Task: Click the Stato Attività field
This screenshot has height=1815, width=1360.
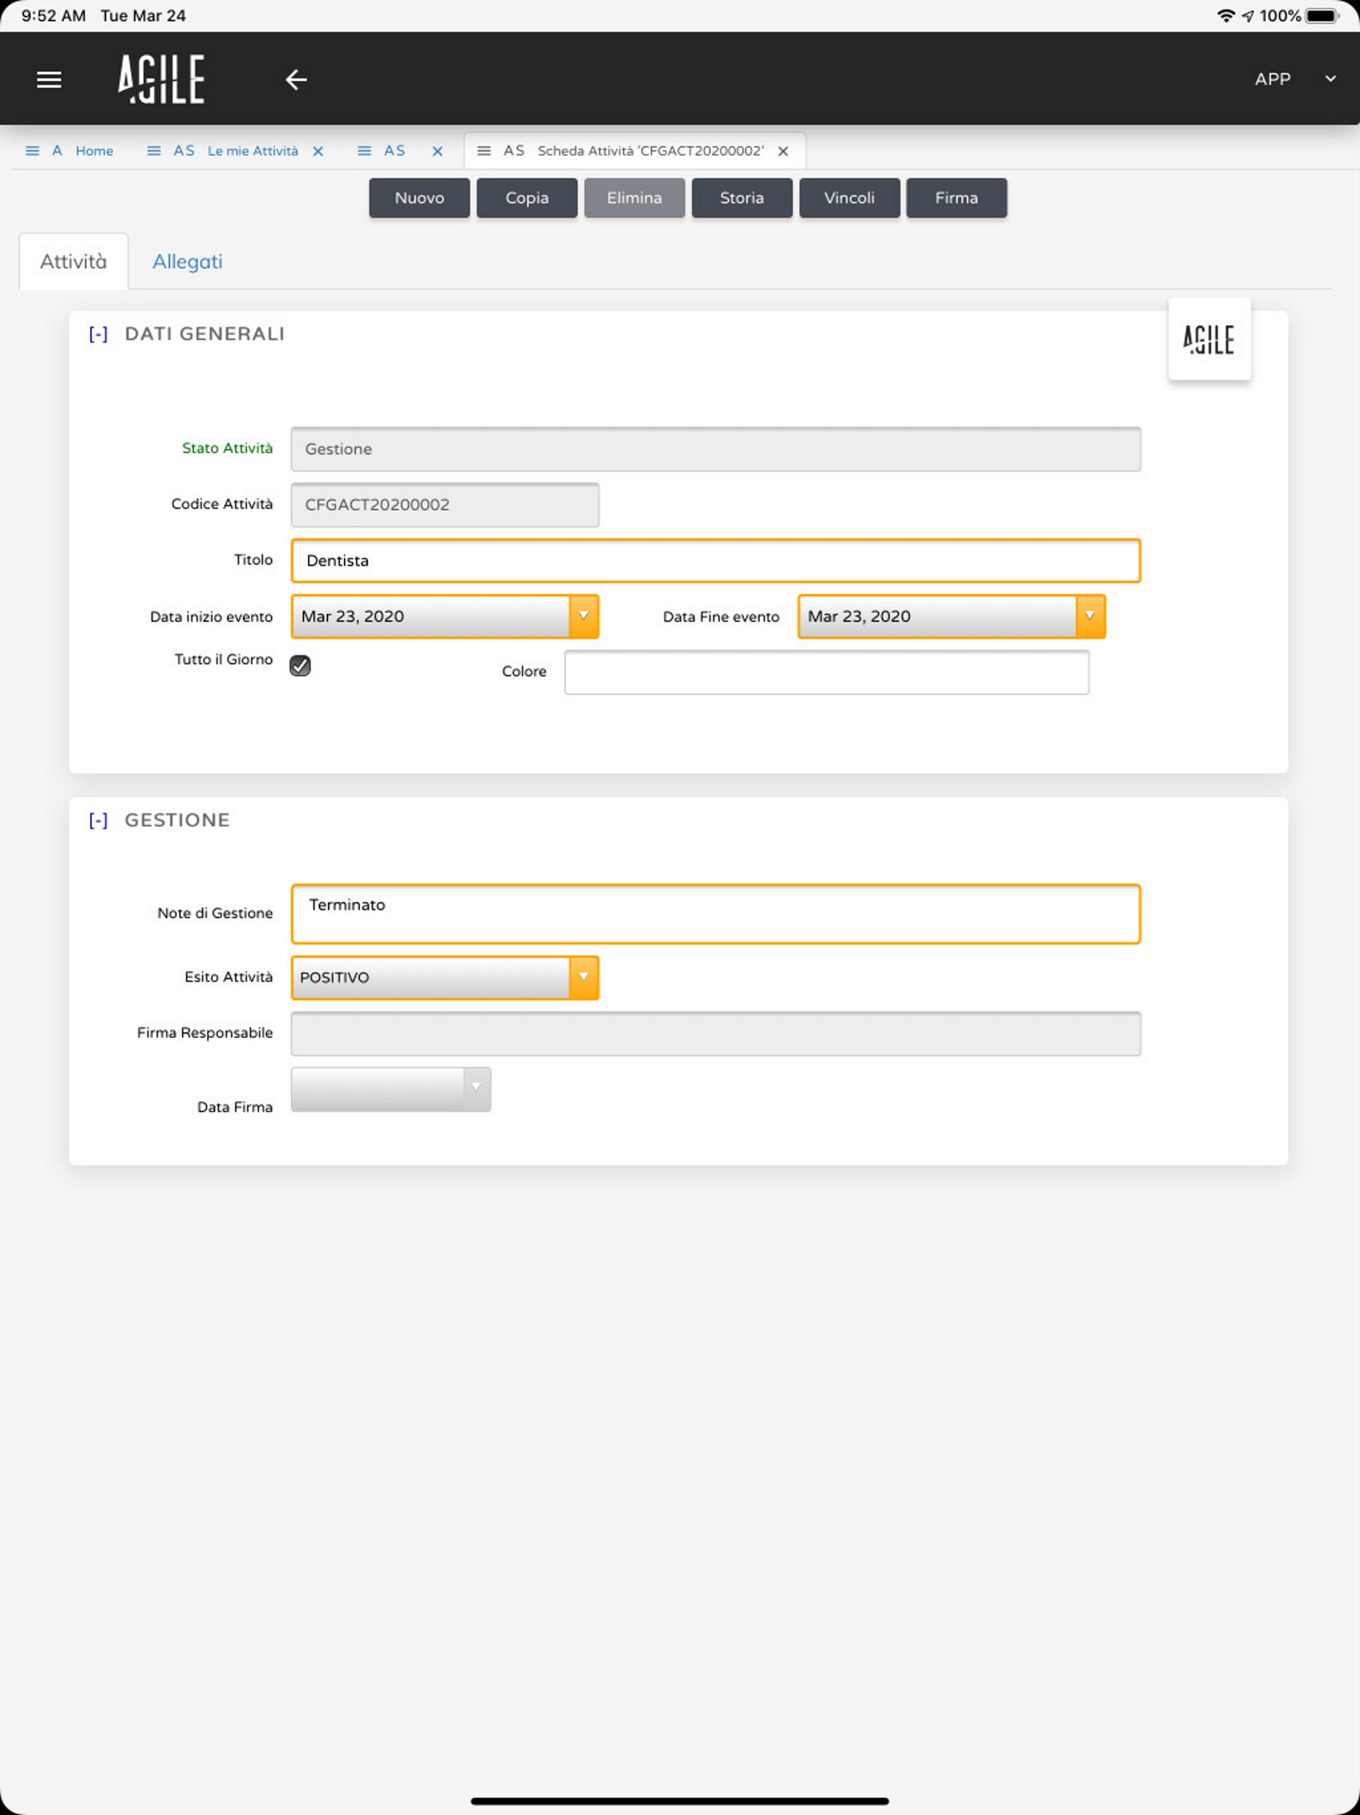Action: point(715,449)
